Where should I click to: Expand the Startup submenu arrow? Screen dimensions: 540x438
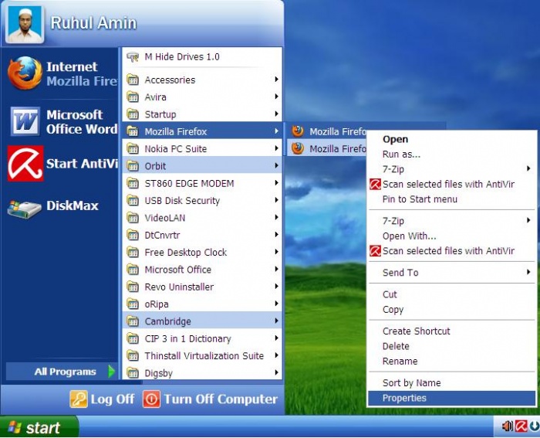[276, 114]
